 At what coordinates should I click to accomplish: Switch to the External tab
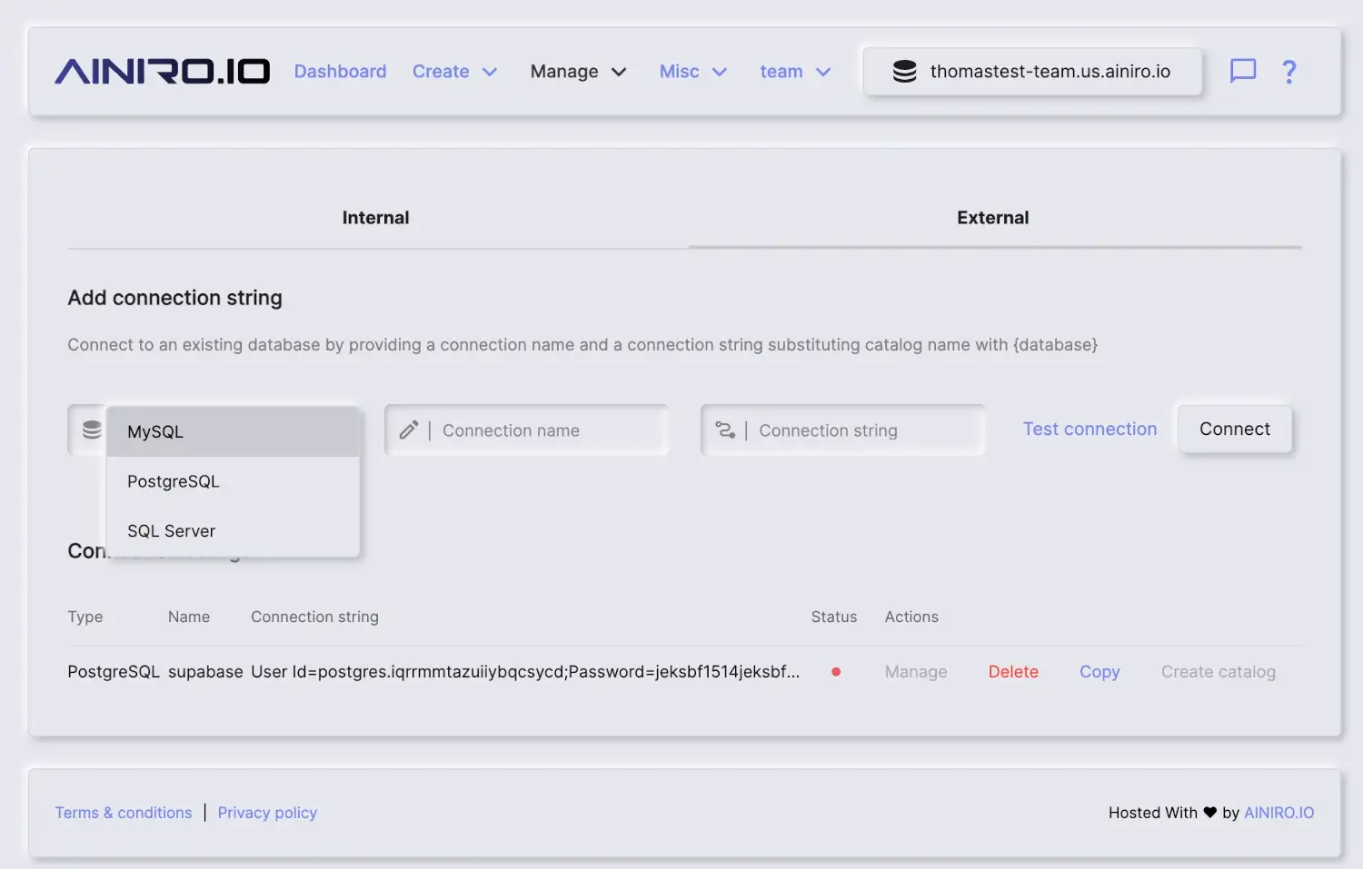pyautogui.click(x=993, y=218)
